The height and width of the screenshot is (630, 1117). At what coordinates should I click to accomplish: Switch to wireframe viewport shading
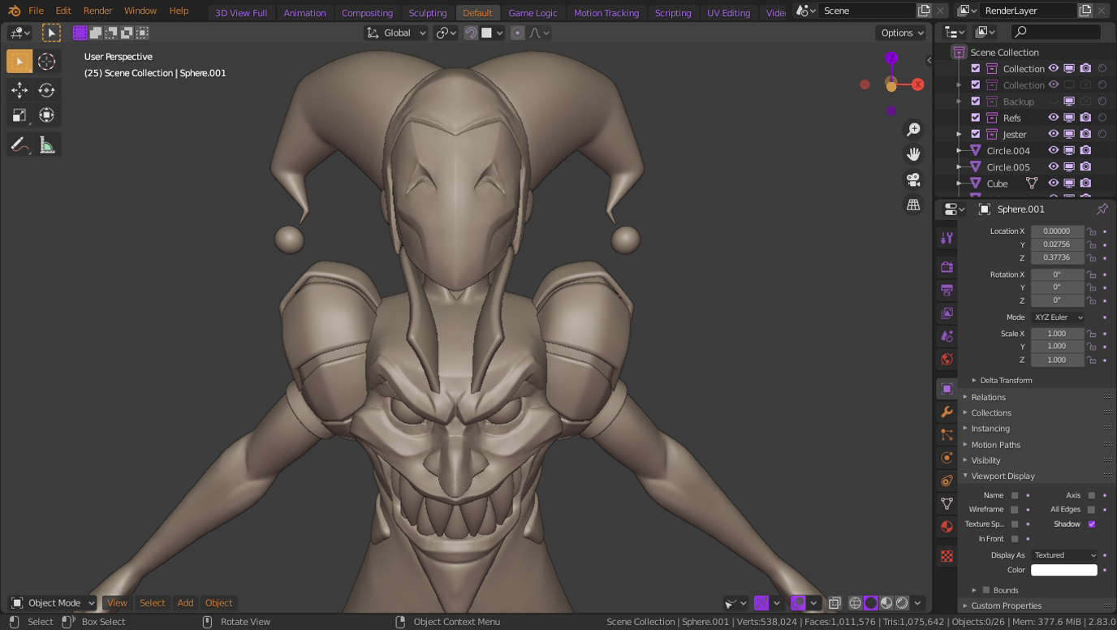coord(855,603)
